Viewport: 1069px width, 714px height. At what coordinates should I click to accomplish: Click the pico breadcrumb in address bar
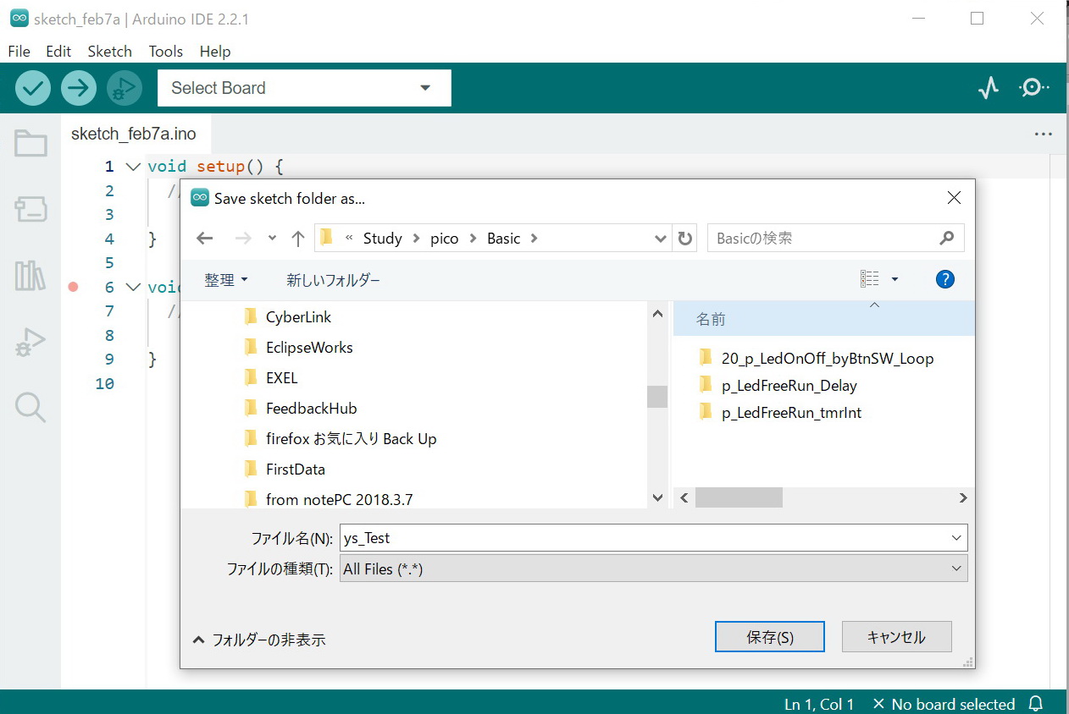click(444, 239)
